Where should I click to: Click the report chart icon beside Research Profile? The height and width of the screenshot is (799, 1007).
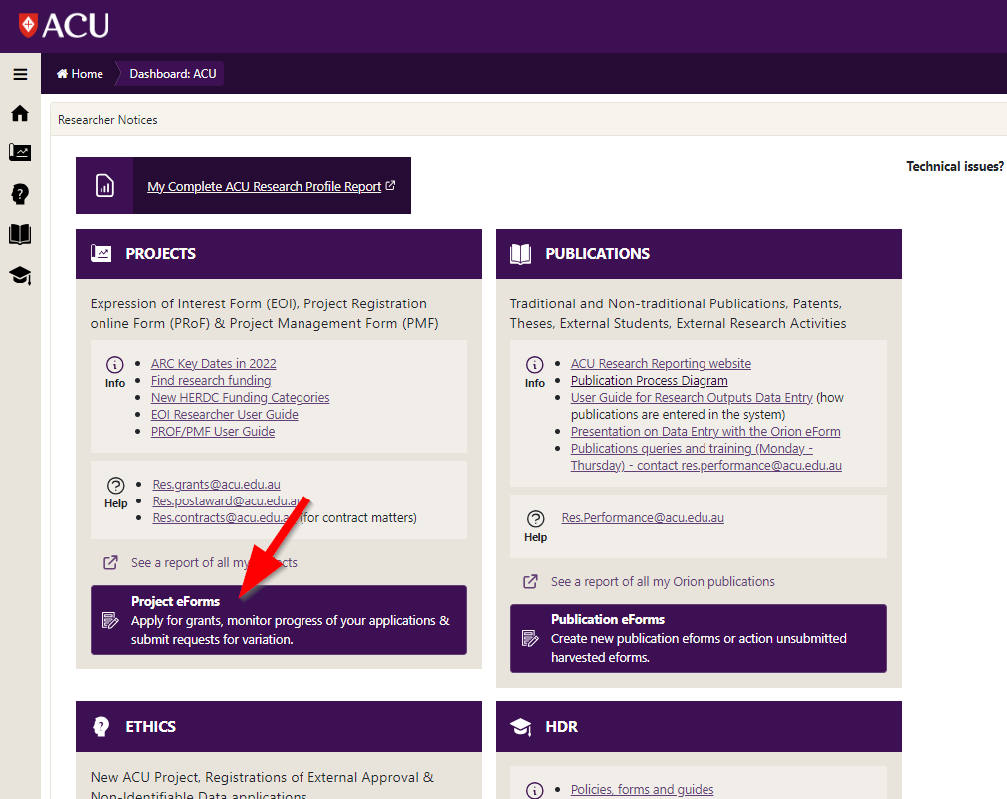click(104, 186)
